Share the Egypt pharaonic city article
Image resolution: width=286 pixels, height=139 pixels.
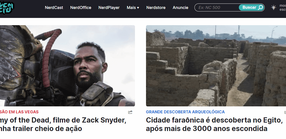285,112
